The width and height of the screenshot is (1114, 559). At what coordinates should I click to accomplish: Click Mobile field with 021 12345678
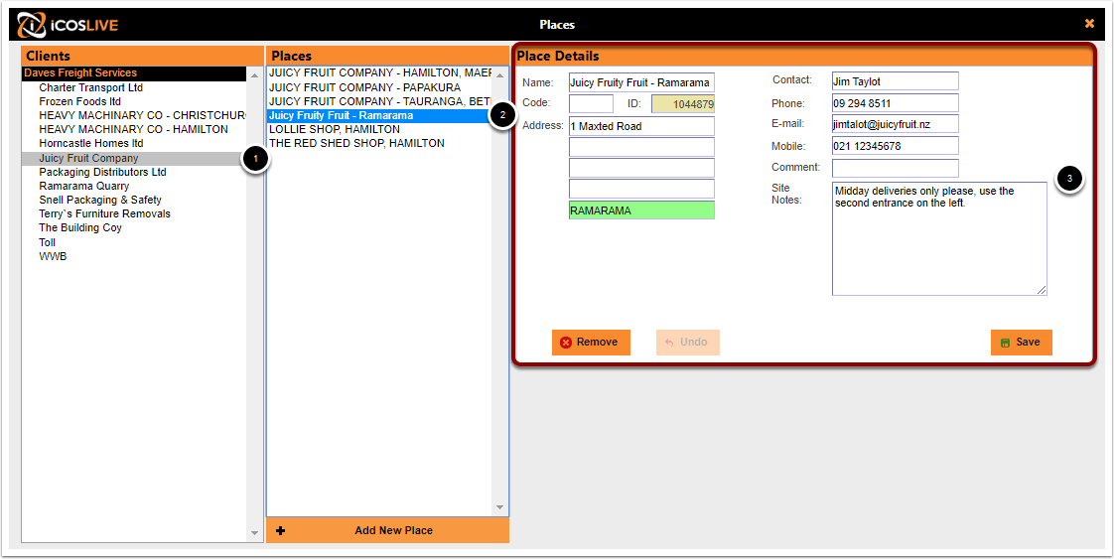[x=896, y=146]
